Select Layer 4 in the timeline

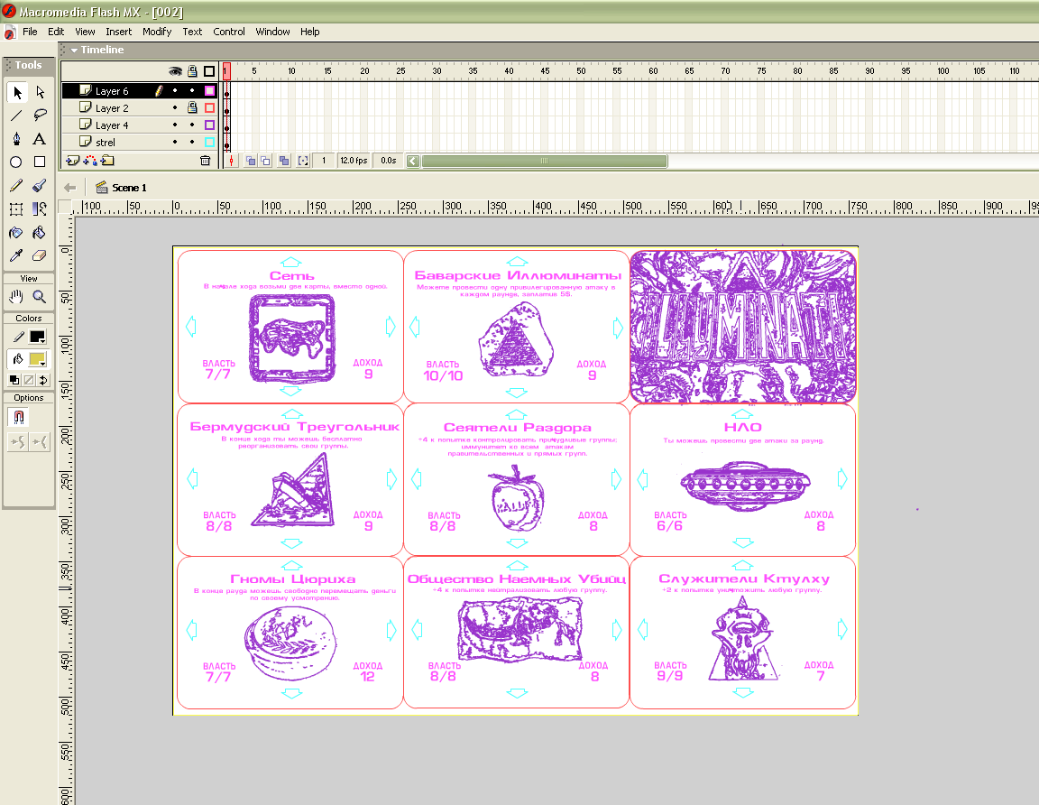tap(112, 125)
